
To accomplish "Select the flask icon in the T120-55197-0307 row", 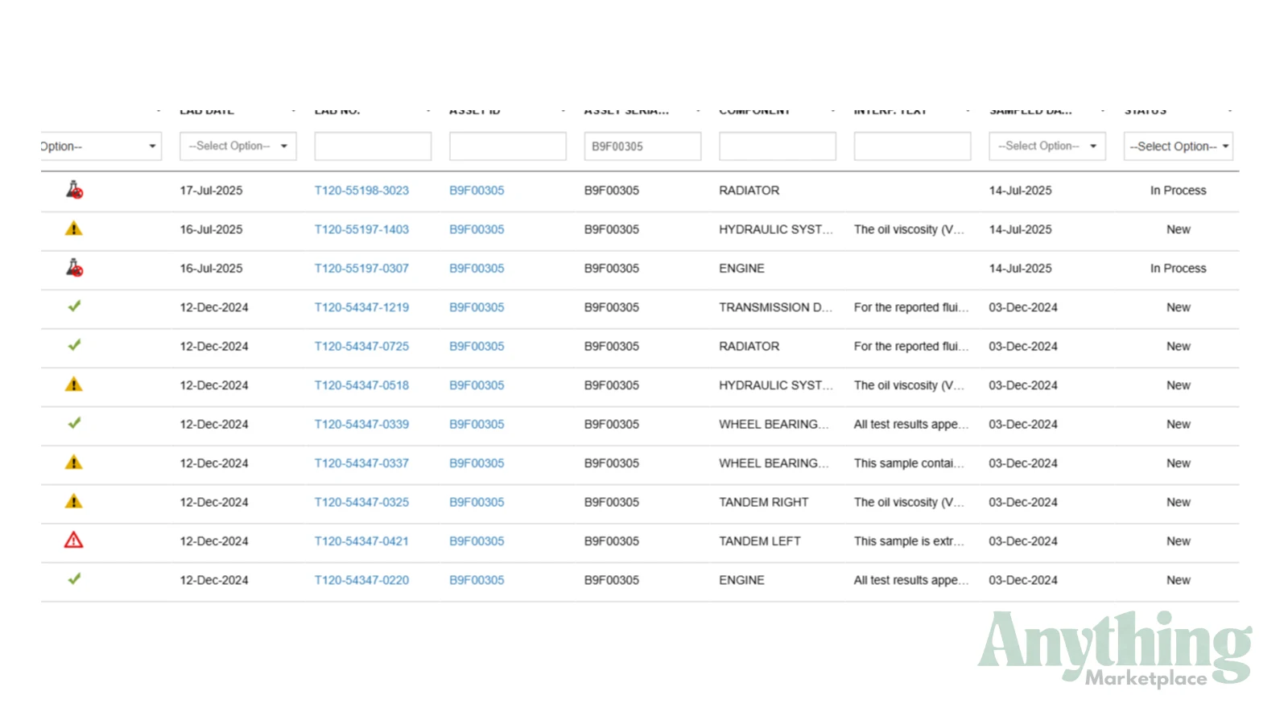I will (74, 268).
